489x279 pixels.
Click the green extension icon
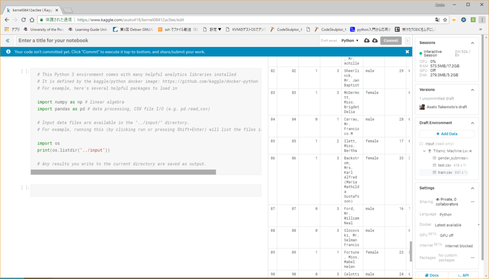pos(473,20)
